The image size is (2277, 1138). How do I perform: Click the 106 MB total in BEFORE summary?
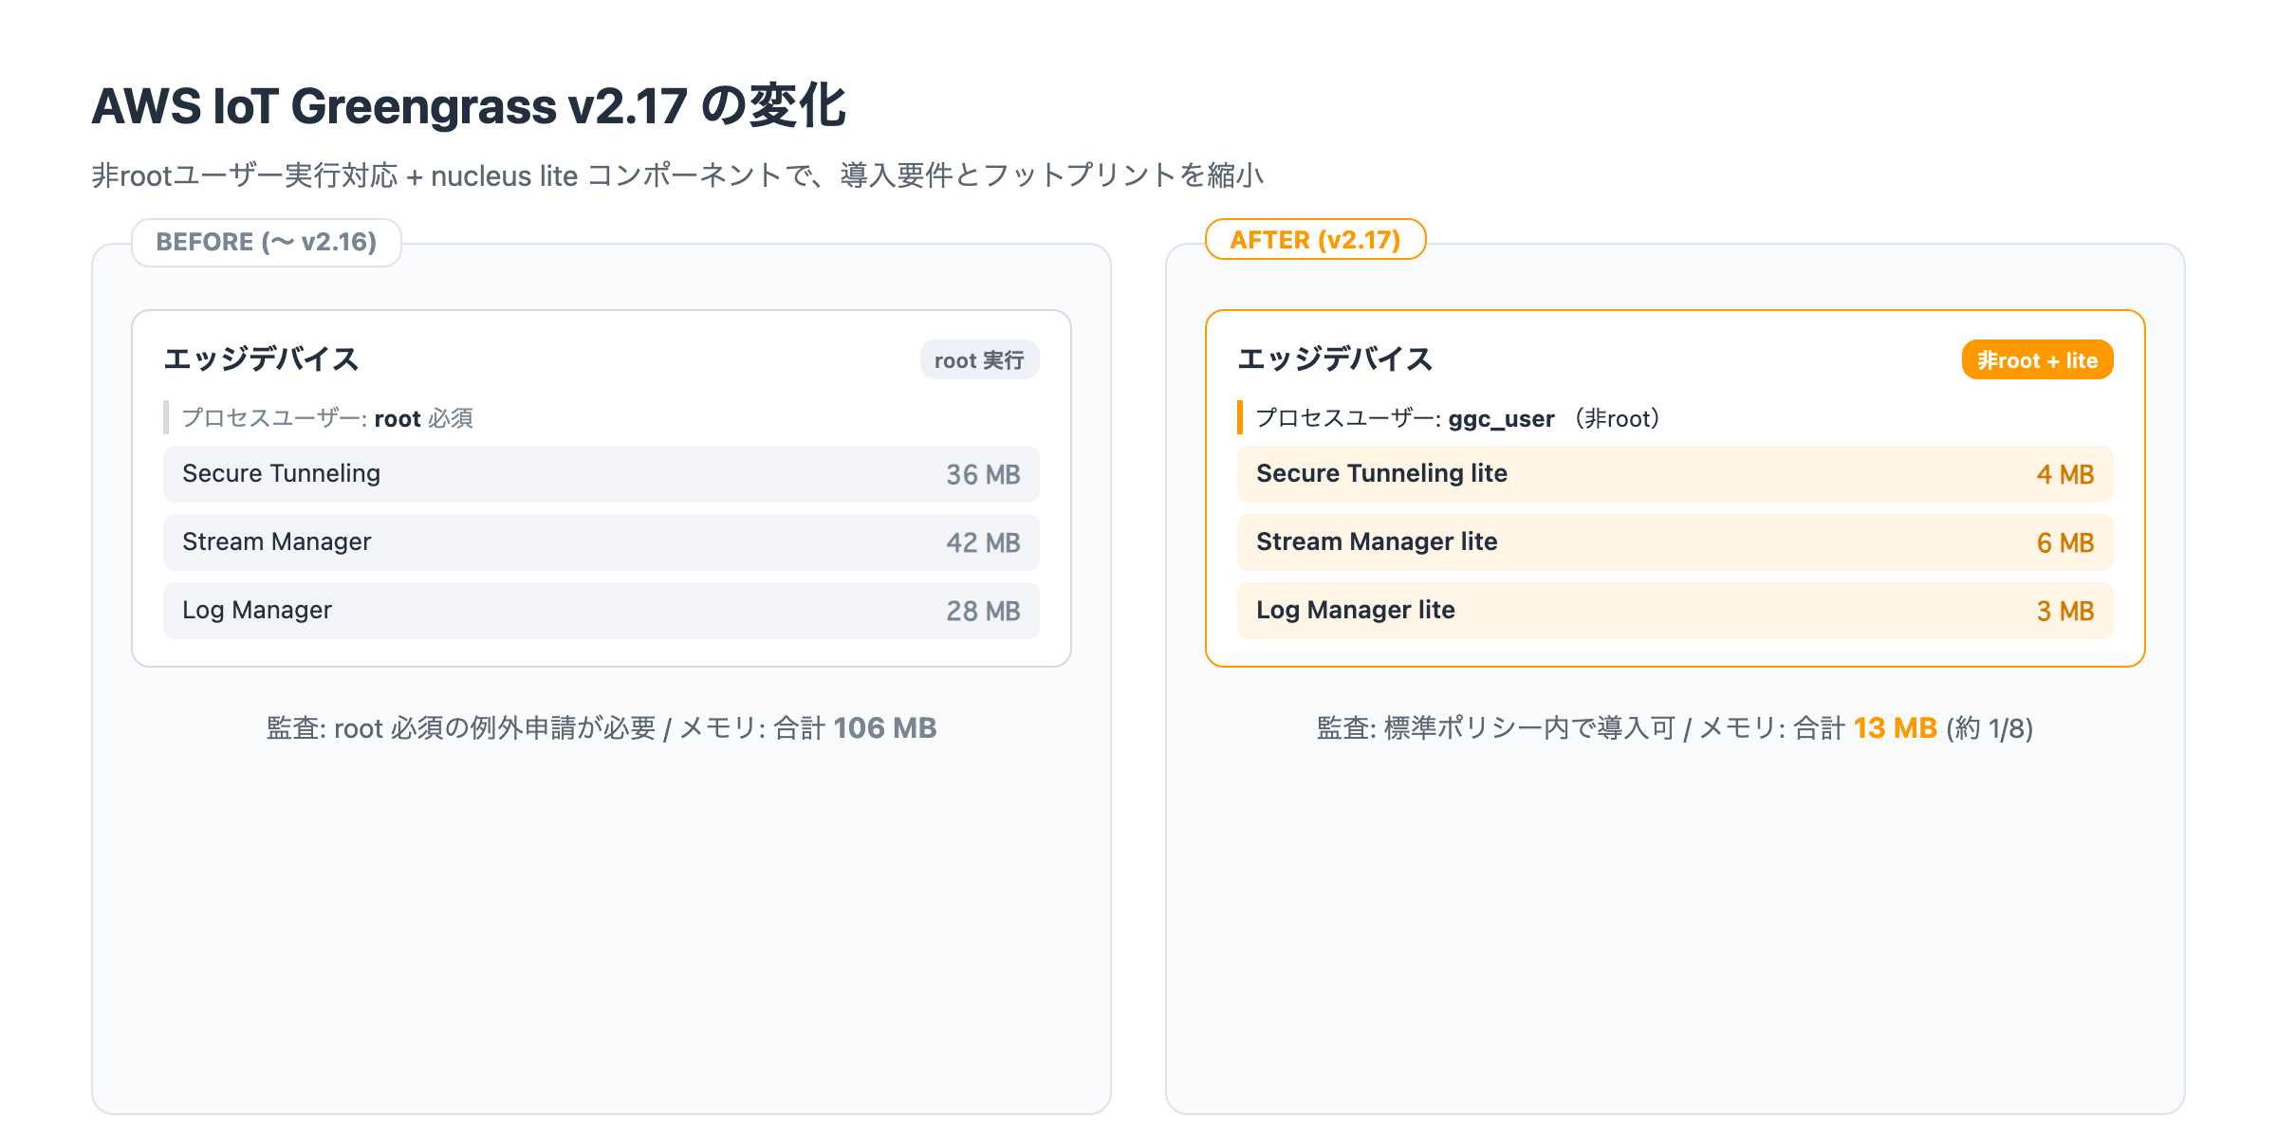884,727
